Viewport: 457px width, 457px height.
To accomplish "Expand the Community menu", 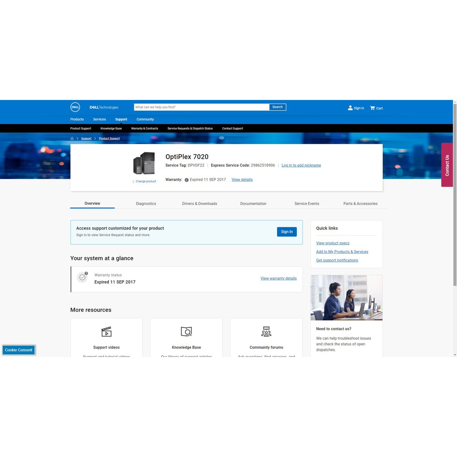I will click(x=145, y=119).
